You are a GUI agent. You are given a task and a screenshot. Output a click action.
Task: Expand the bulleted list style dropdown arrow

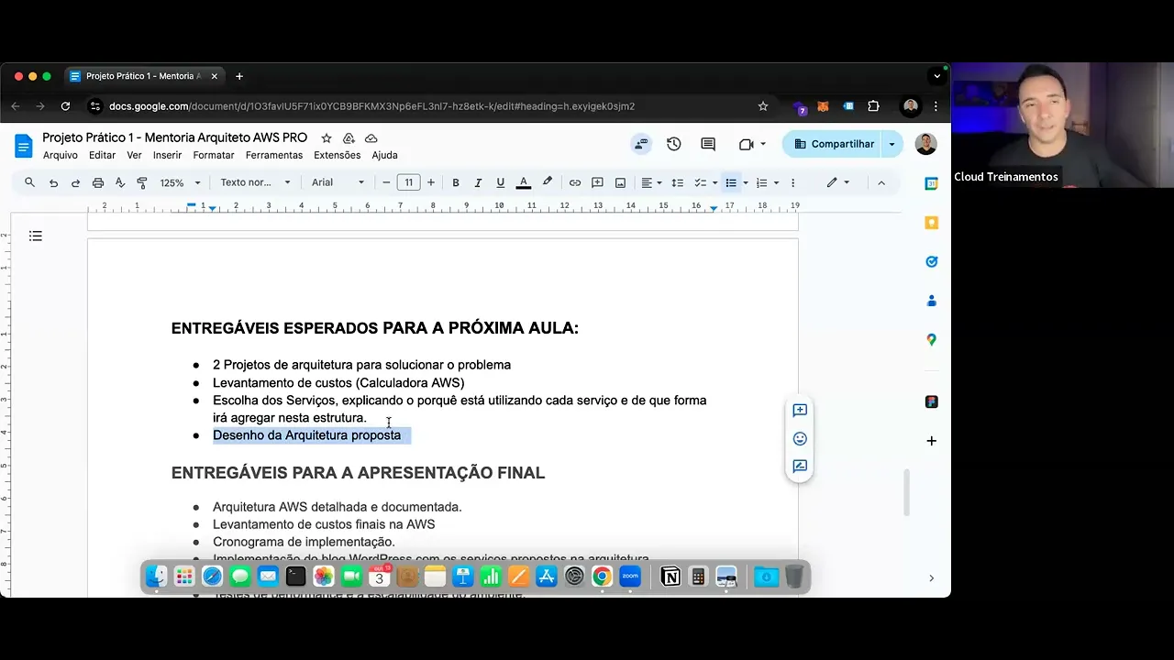coord(746,182)
